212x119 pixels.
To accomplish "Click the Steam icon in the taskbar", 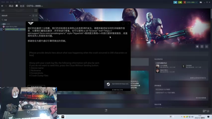I will [x=58, y=117].
